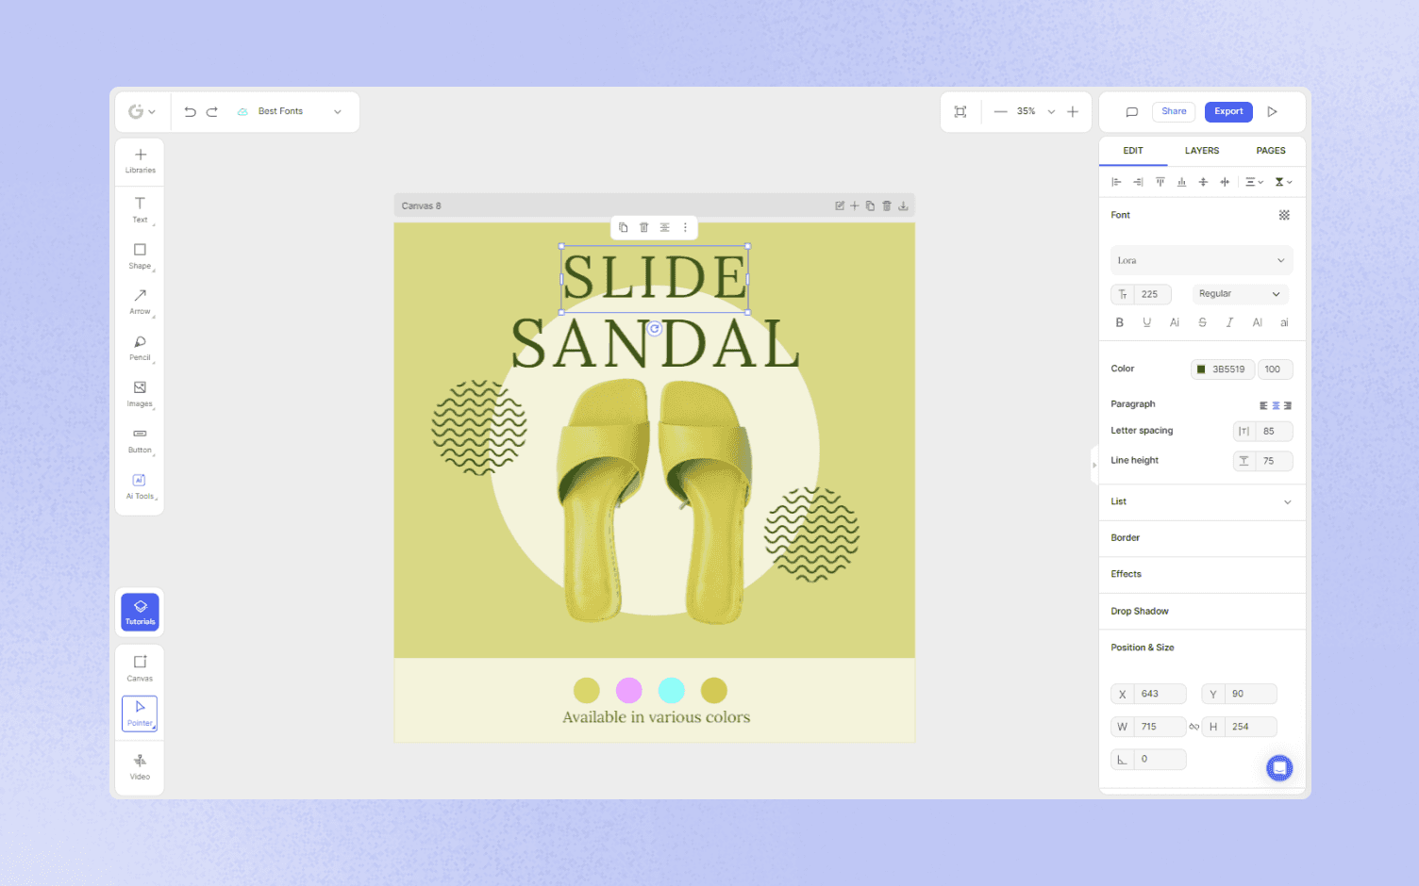
Task: Select the Canvas tool
Action: pos(140,668)
